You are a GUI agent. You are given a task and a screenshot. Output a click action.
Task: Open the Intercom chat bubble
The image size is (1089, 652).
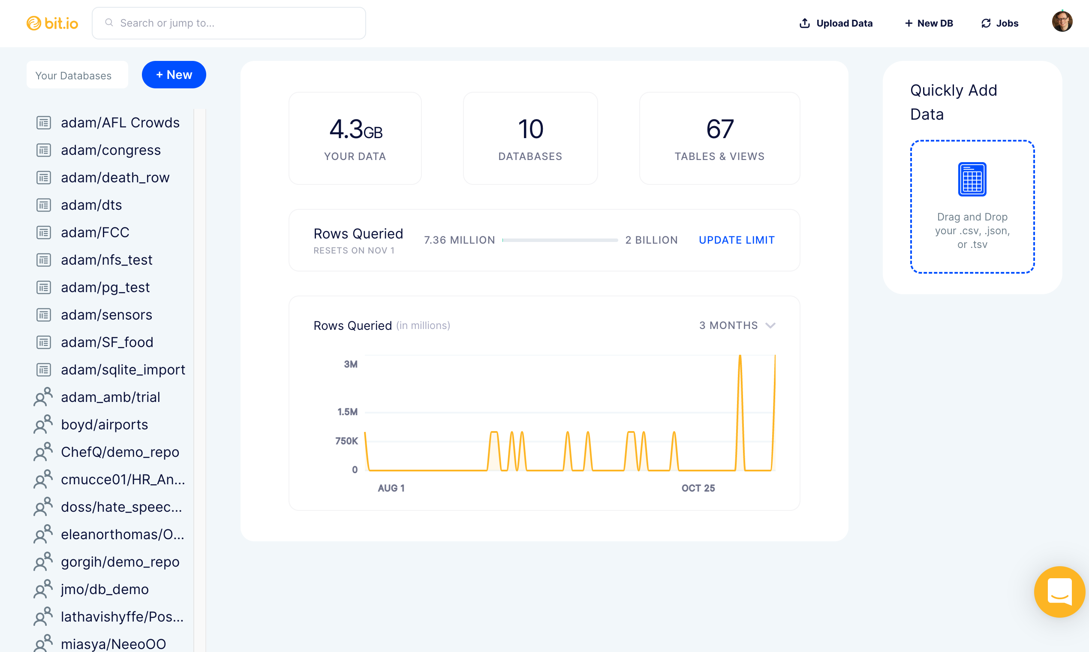click(x=1059, y=592)
